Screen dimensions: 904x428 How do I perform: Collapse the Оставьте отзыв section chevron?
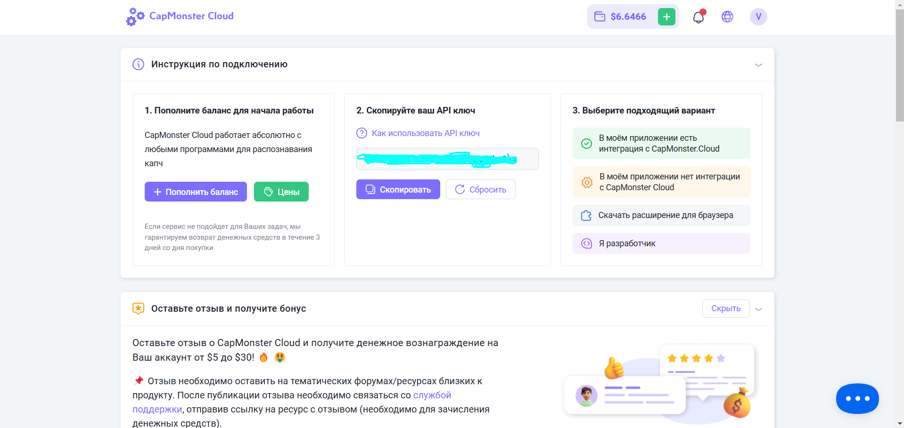(758, 309)
